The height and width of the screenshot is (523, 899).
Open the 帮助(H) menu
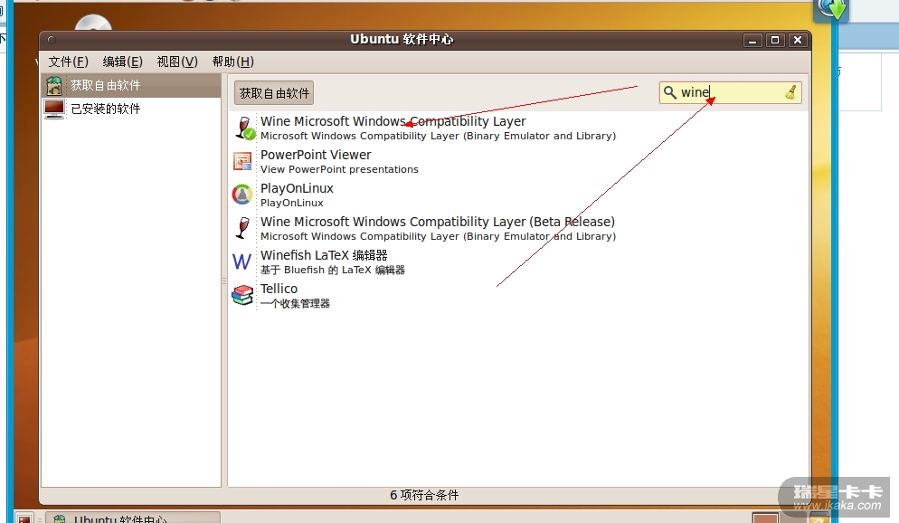click(232, 62)
